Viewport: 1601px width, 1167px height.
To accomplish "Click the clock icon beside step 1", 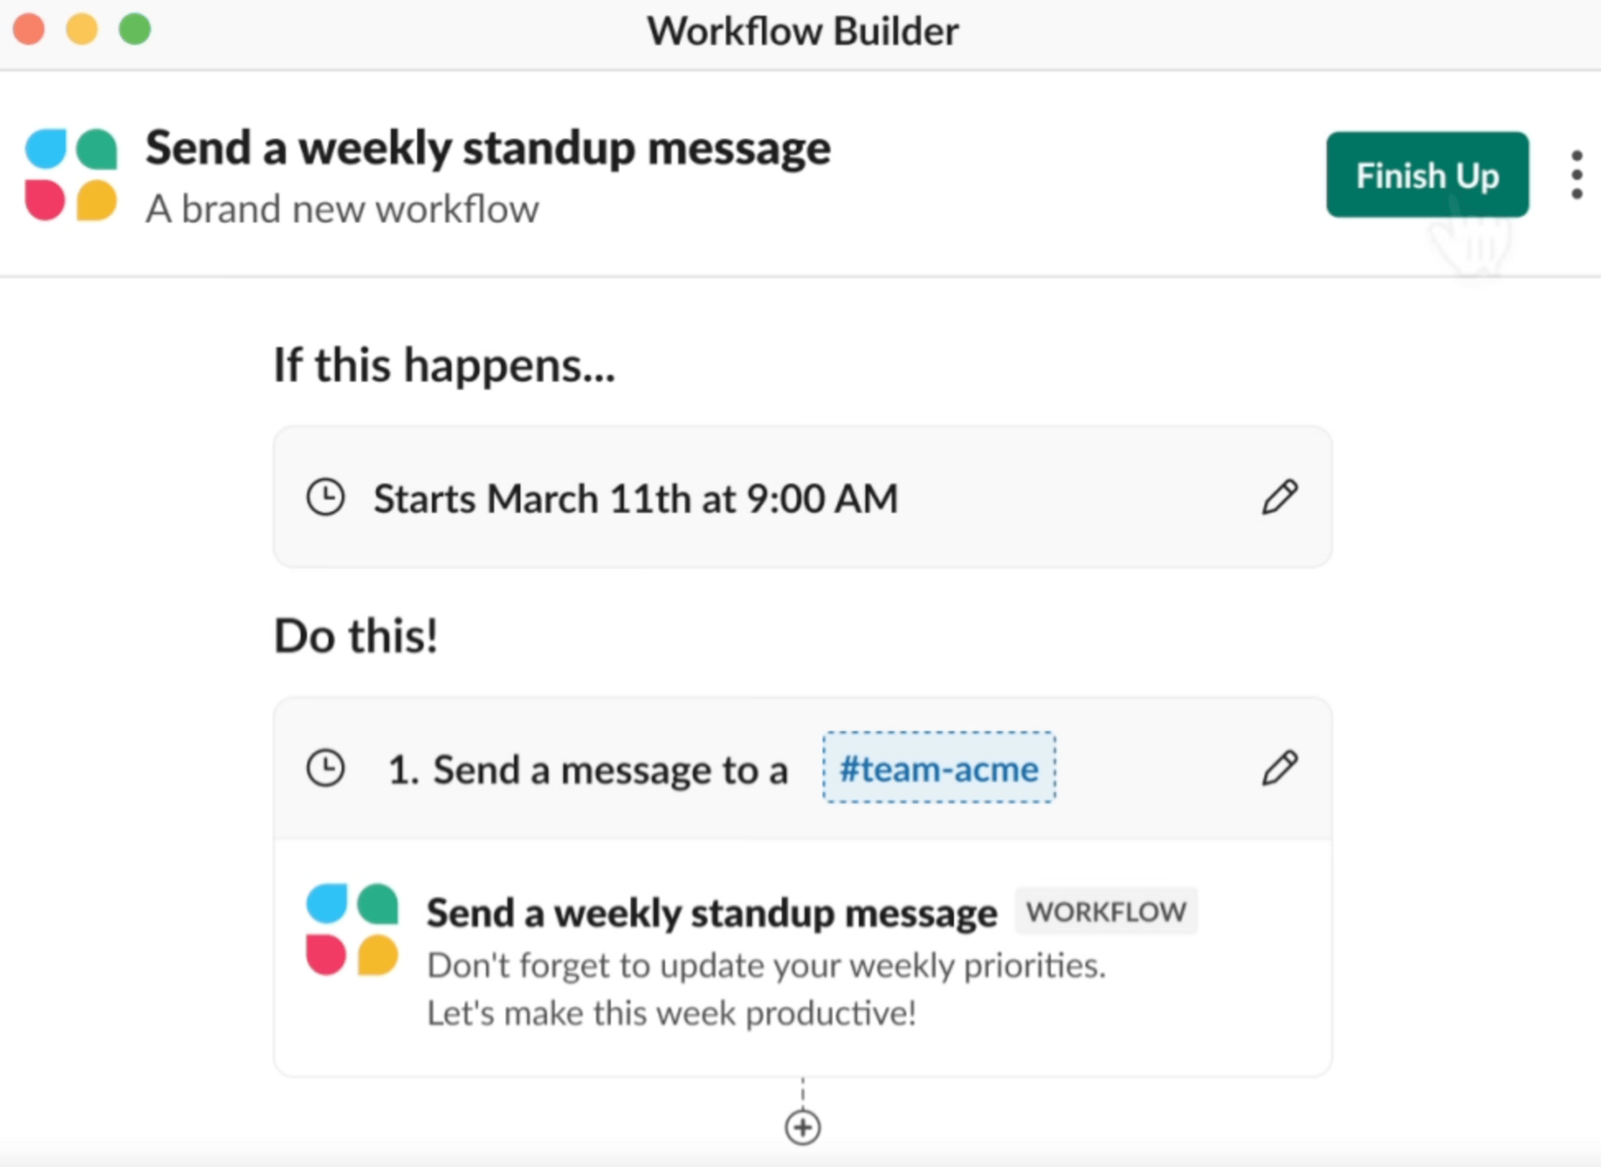I will point(327,768).
